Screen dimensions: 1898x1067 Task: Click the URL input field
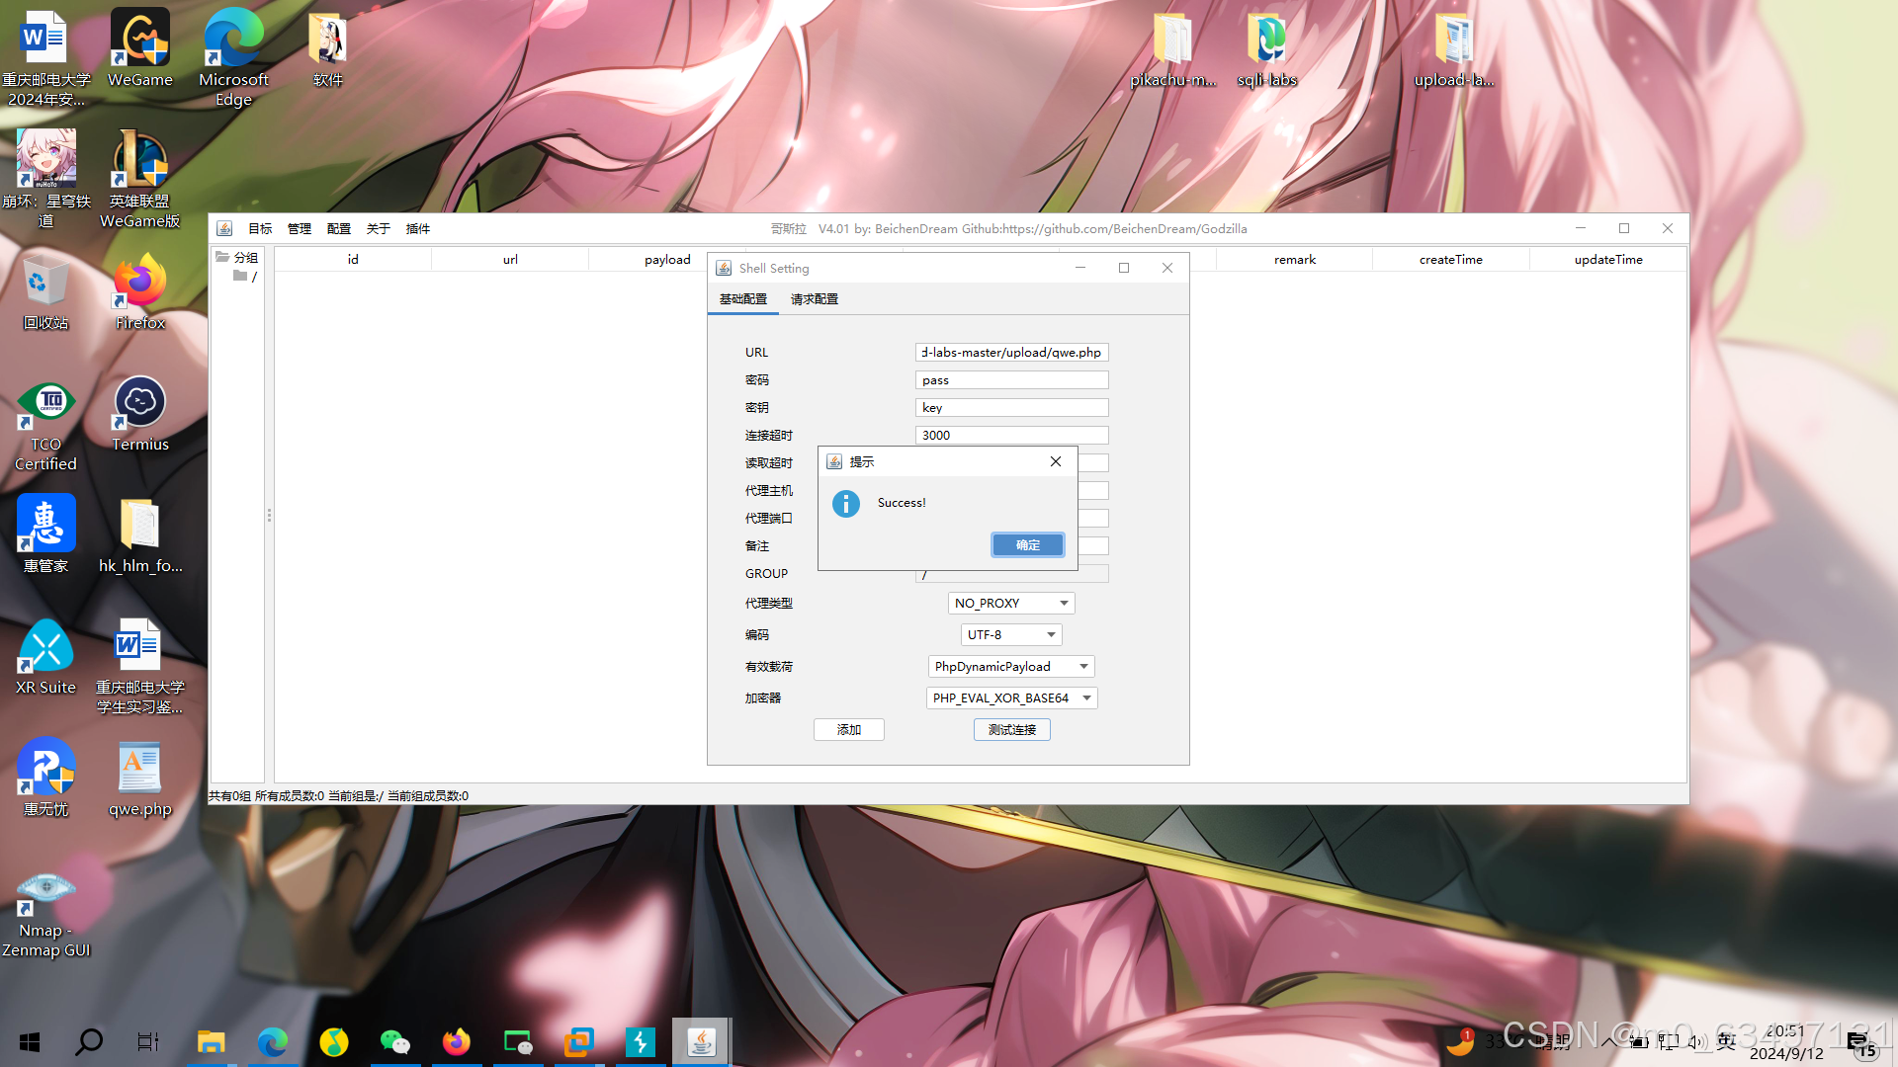tap(1010, 353)
